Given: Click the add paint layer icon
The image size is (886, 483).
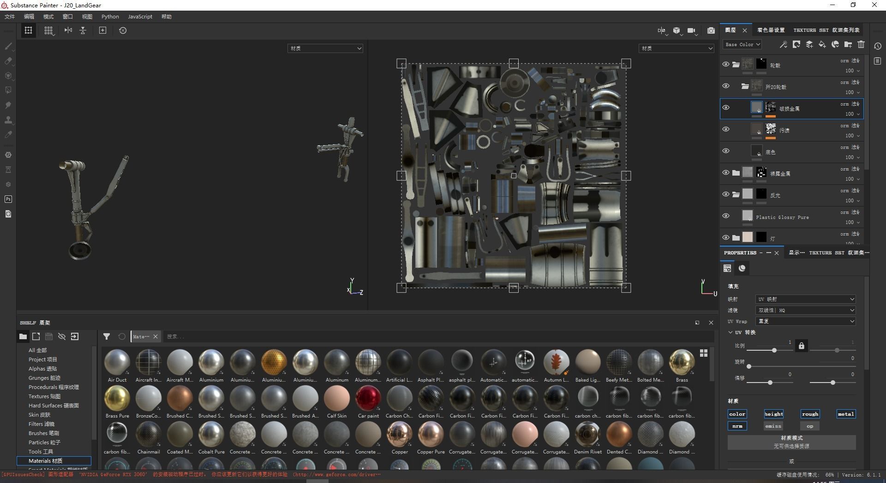Looking at the screenshot, I should click(809, 44).
